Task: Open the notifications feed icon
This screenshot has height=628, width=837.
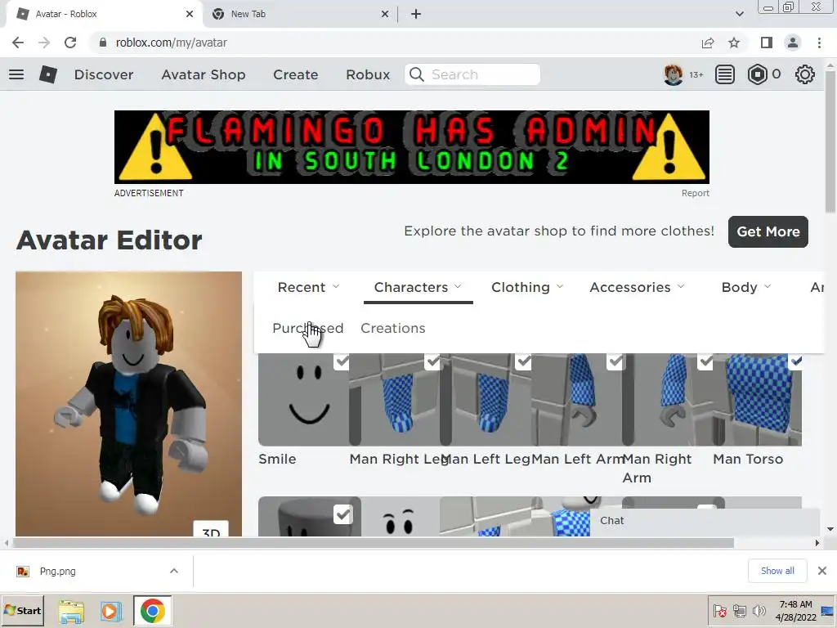Action: click(724, 74)
